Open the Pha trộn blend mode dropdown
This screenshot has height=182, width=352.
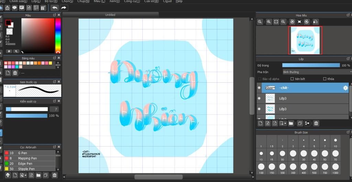317,72
